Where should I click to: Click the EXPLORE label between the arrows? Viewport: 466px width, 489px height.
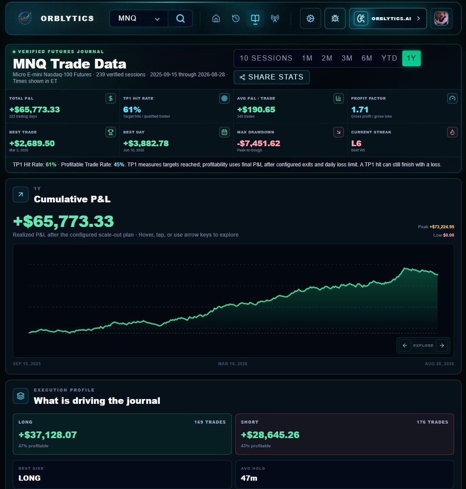(x=423, y=345)
